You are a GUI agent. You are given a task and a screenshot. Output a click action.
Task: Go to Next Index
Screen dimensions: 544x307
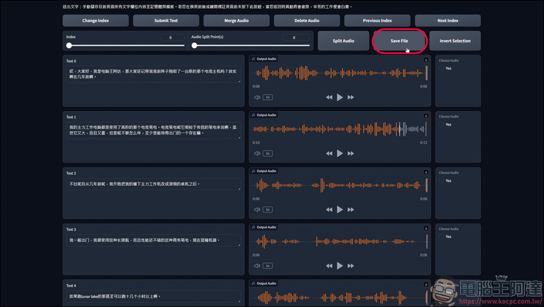click(x=448, y=21)
